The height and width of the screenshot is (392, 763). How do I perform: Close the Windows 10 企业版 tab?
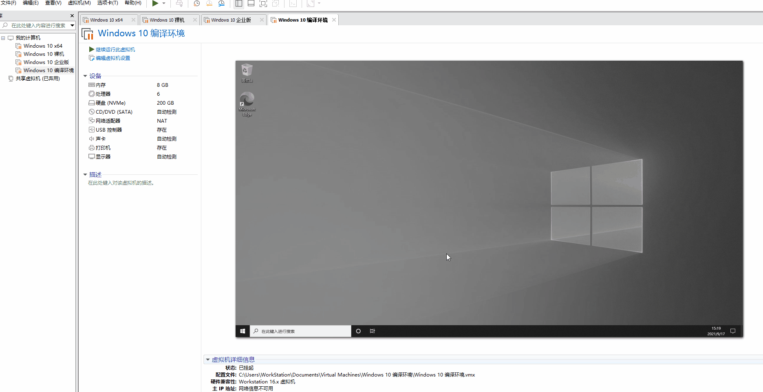coord(262,20)
